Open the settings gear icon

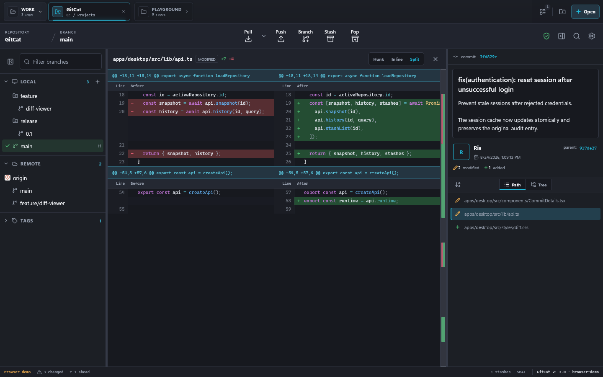[592, 36]
